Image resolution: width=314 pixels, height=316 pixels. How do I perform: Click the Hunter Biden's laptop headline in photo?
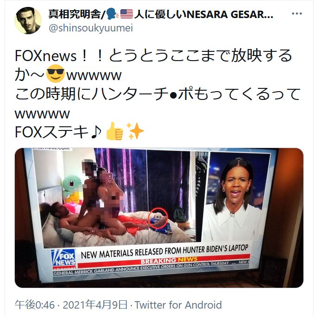pyautogui.click(x=164, y=252)
